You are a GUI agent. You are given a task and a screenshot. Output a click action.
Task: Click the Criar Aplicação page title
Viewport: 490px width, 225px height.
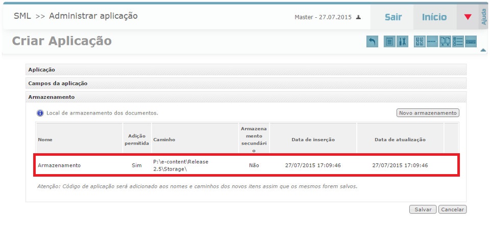[x=62, y=41]
